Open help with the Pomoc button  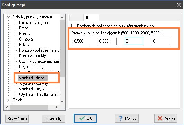pos(127,118)
